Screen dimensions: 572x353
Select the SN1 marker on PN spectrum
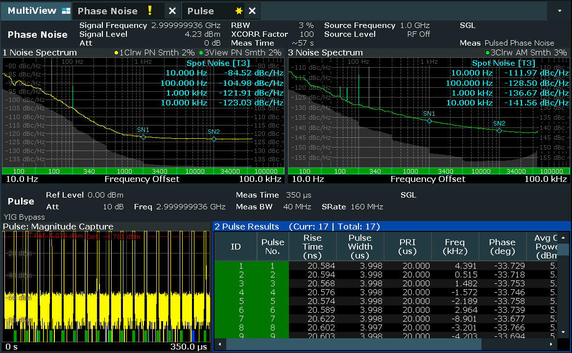143,137
